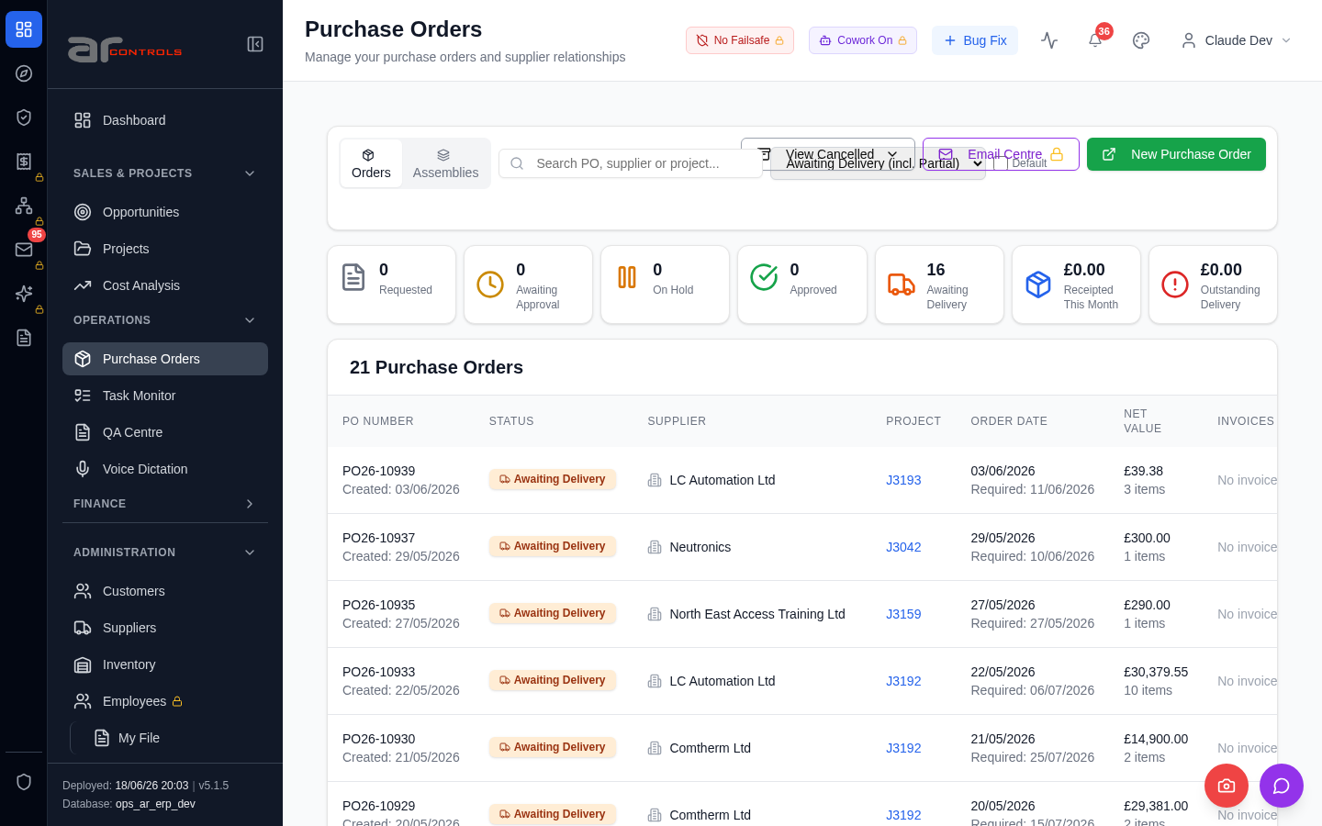The height and width of the screenshot is (826, 1322).
Task: Open the document icon in the rail
Action: 24,338
